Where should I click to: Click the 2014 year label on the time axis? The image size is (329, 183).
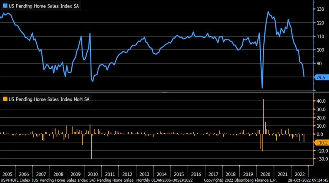pyautogui.click(x=161, y=174)
